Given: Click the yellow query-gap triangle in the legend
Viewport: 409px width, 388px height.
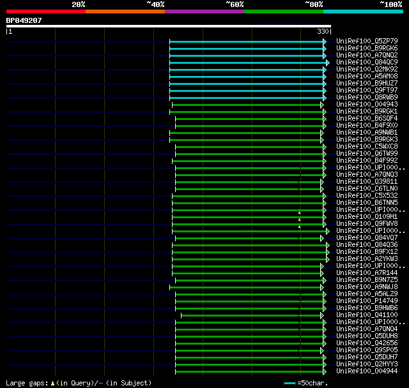Looking at the screenshot, I should point(52,384).
